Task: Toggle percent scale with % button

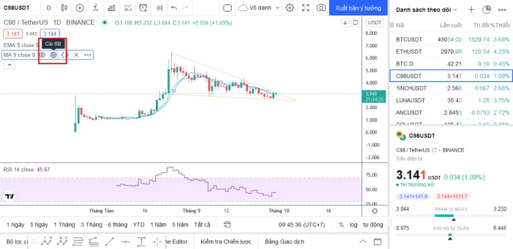Action: tap(341, 225)
